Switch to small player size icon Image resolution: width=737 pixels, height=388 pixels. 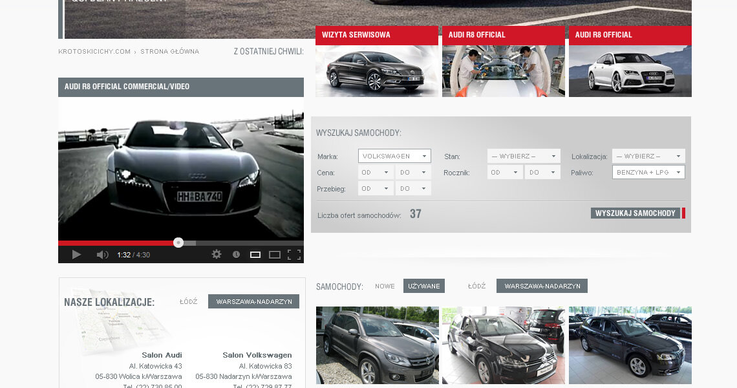coord(255,255)
